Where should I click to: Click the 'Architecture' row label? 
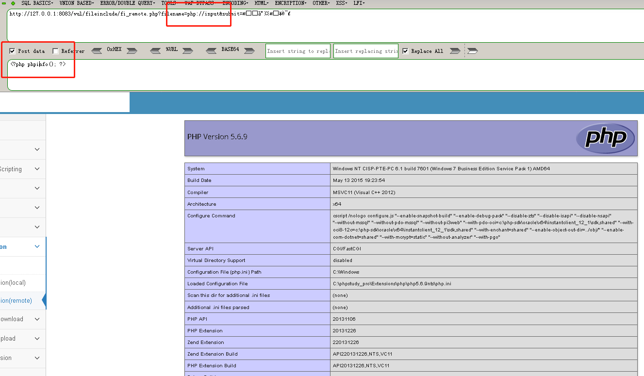click(202, 204)
